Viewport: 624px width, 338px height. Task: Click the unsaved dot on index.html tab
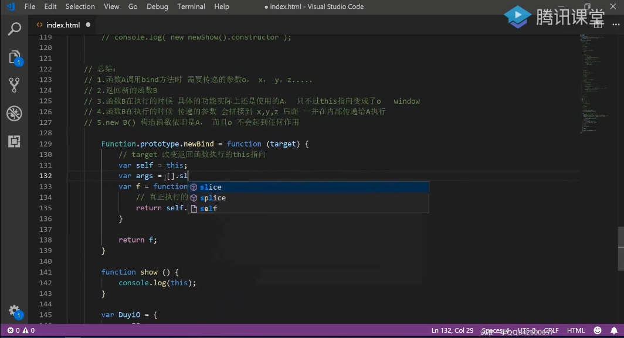click(x=88, y=25)
